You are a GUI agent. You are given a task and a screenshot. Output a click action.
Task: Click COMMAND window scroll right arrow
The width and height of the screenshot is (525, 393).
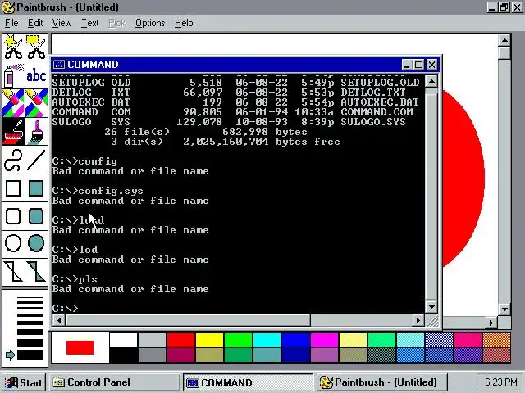click(418, 320)
